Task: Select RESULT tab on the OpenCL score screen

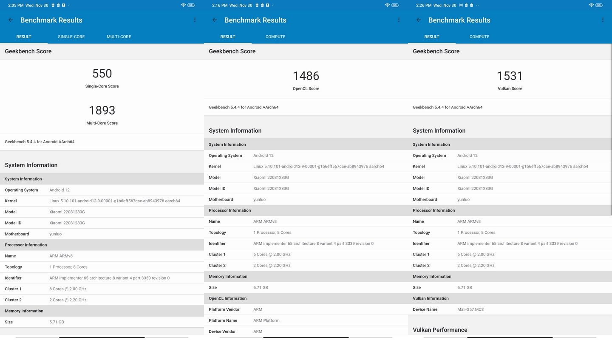Action: click(x=228, y=37)
